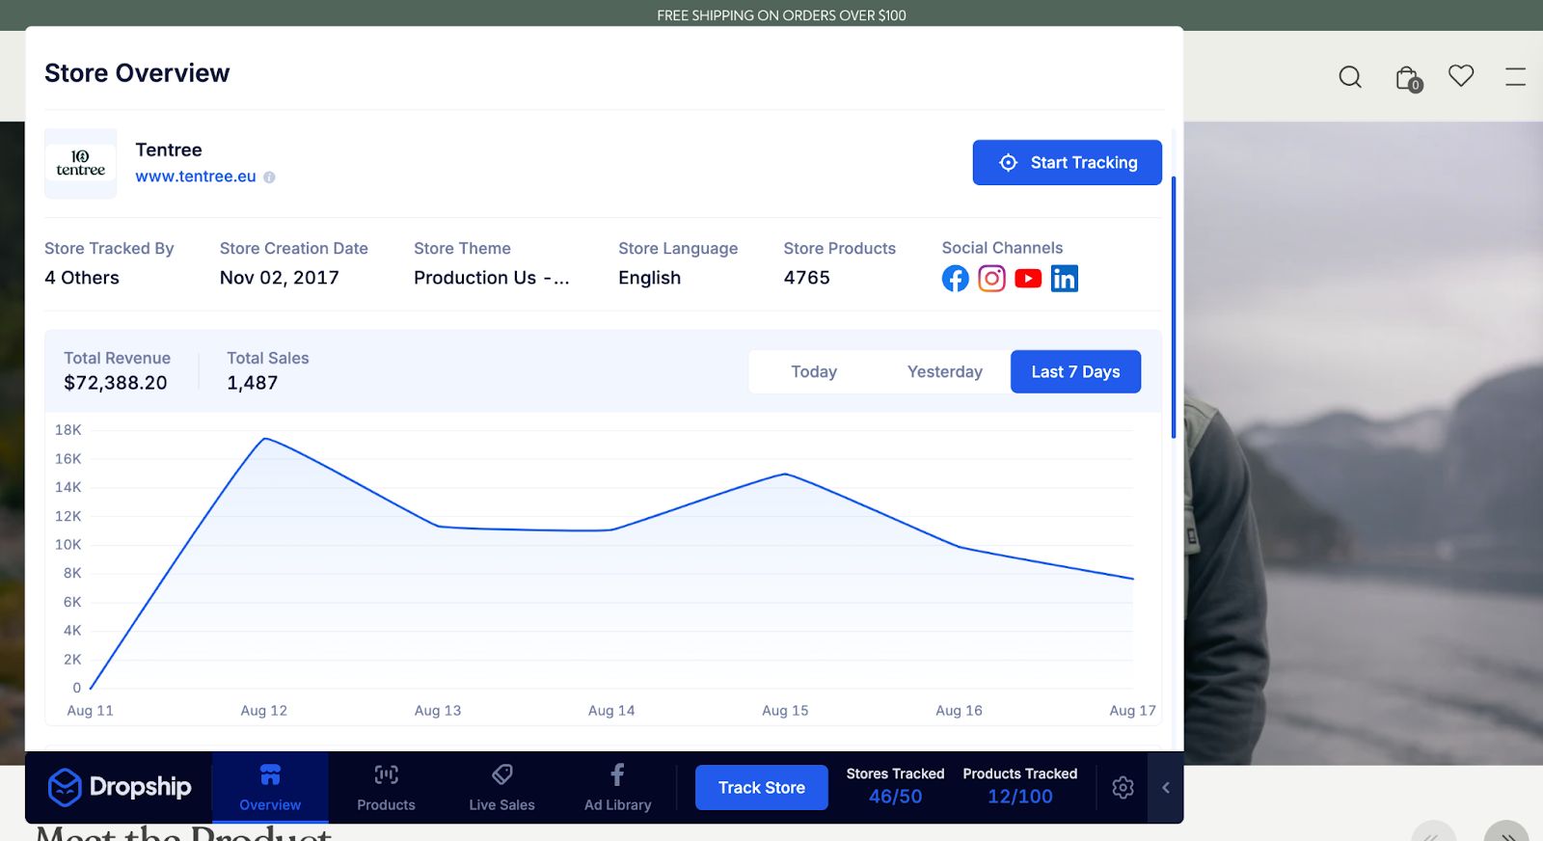Open the YouTube social channel icon
The width and height of the screenshot is (1543, 841).
pos(1028,279)
